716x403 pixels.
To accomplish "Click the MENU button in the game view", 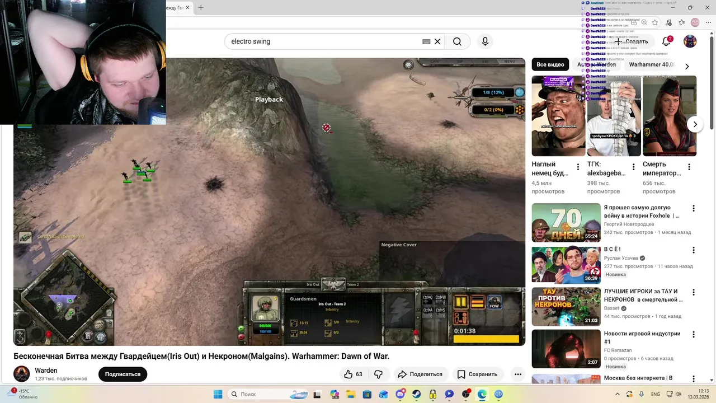I will 509,61.
